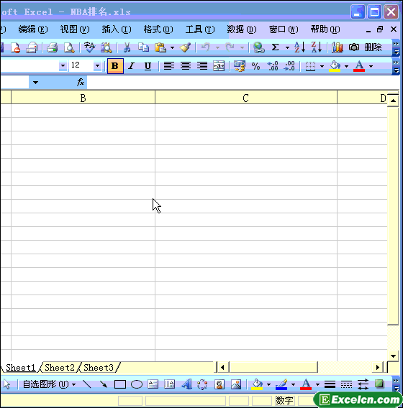Apply the yellow Fill Color swatch
The image size is (403, 408).
335,66
